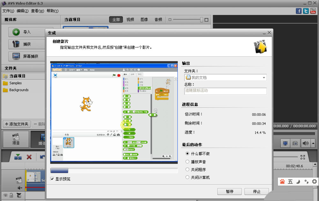Click the 屏幕捕获 button label
The image size is (319, 201).
pos(31,56)
